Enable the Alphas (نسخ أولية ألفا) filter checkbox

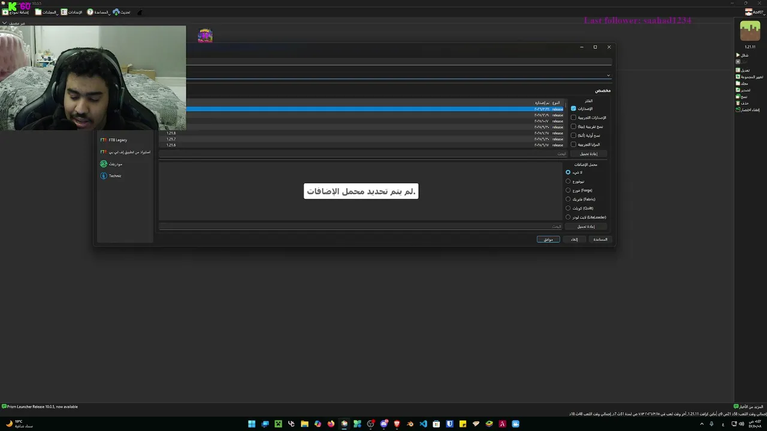pos(573,136)
